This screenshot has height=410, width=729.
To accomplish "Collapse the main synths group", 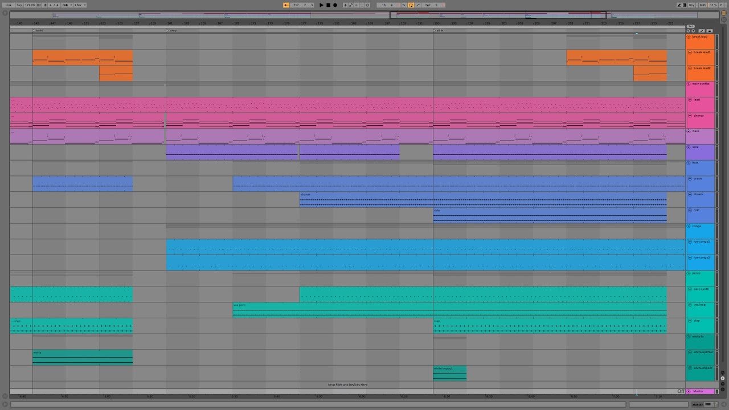I will click(x=689, y=84).
